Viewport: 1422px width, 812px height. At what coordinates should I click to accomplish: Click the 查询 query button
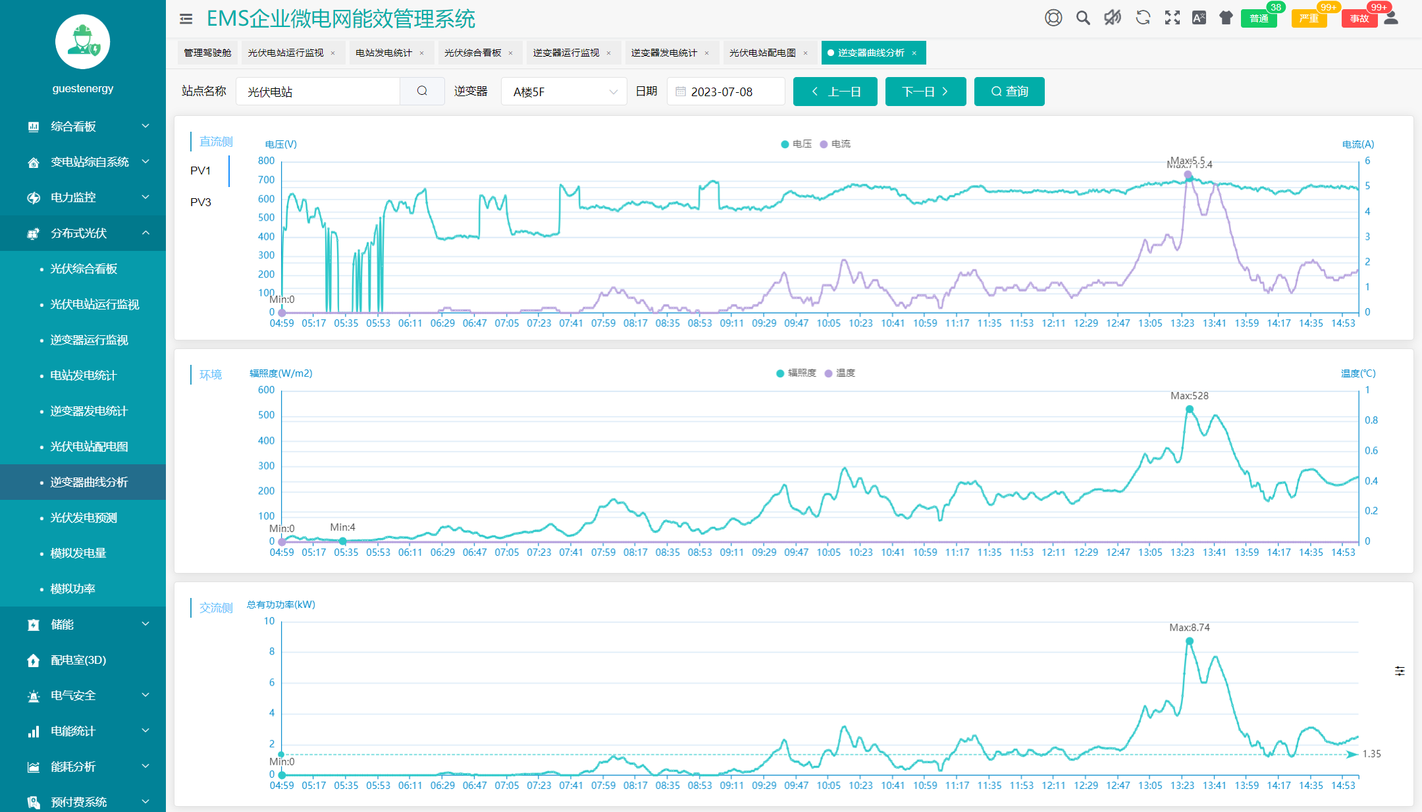coord(1009,92)
